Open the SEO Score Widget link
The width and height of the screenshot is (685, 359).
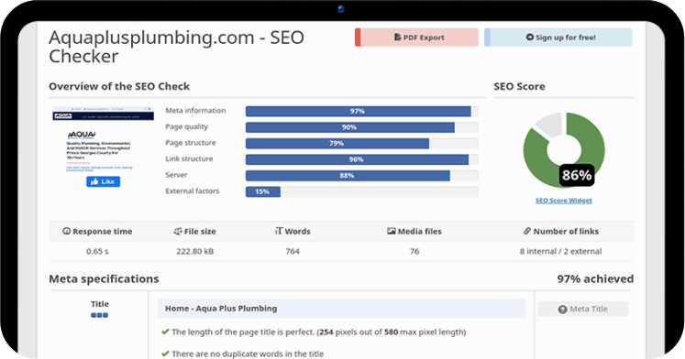(564, 201)
